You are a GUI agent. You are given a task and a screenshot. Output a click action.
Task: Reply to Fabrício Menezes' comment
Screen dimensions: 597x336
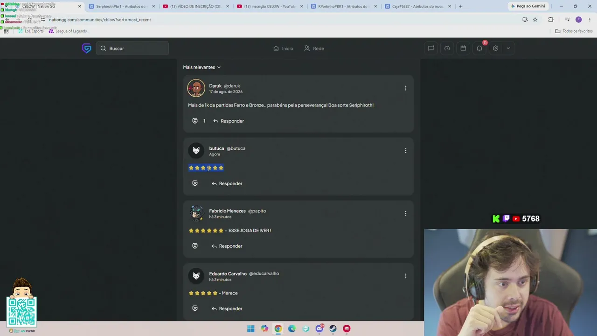[227, 246]
